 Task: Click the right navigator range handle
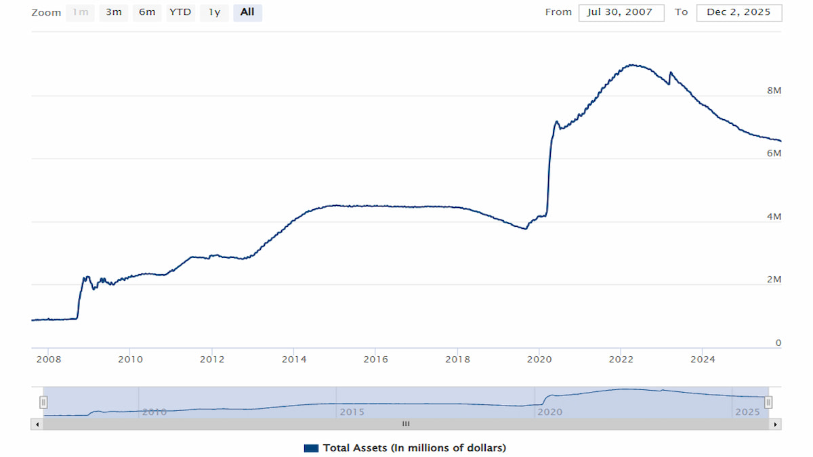pos(768,403)
